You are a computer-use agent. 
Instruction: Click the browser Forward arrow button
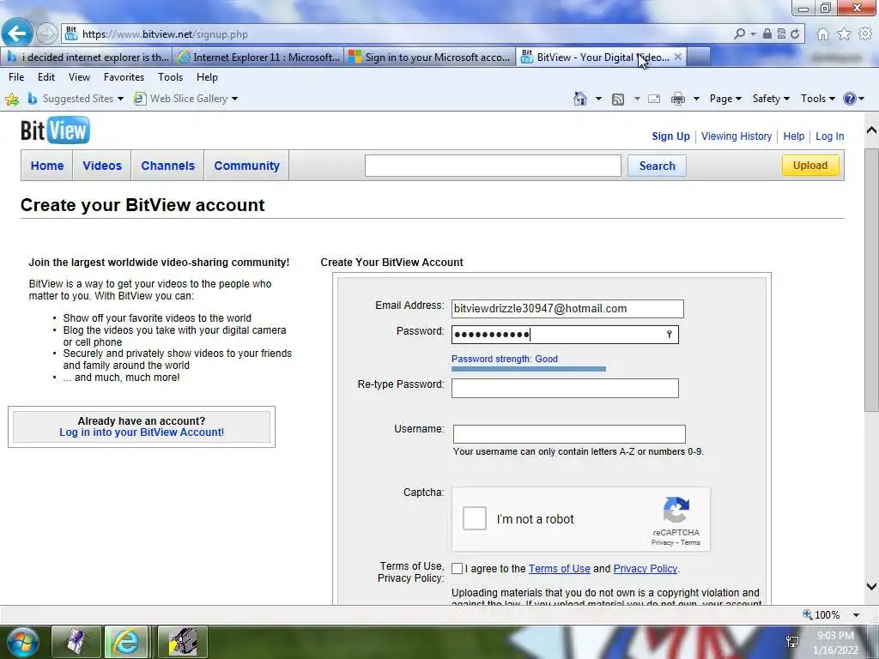point(46,34)
